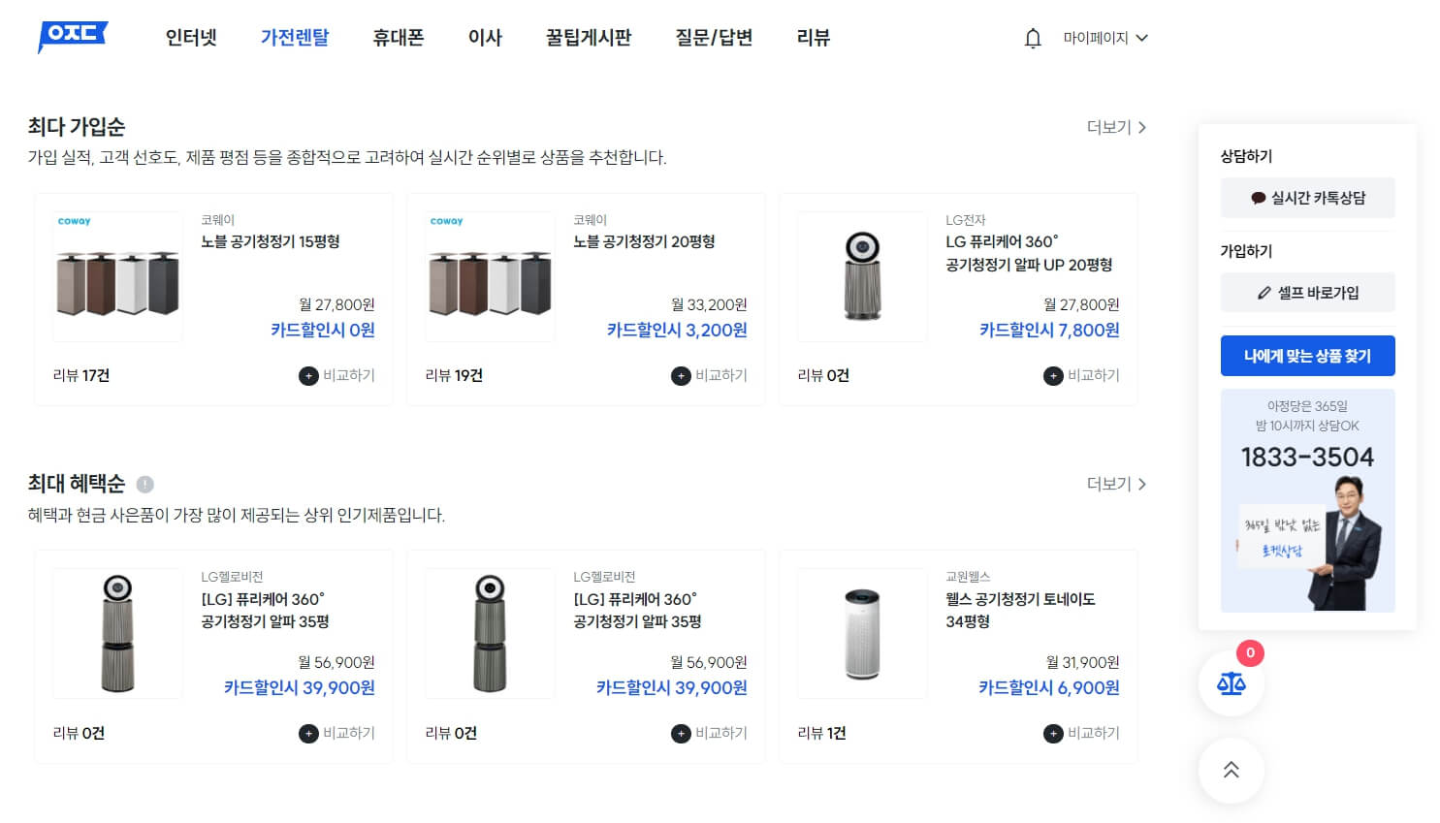The width and height of the screenshot is (1440, 823).
Task: Click the notification bell icon
Action: (1032, 38)
